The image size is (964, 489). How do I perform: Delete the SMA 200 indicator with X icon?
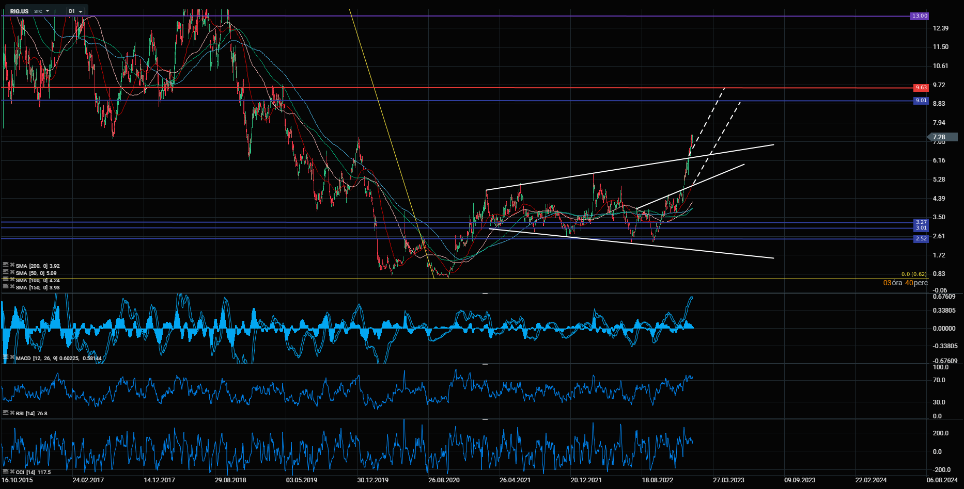[x=12, y=266]
